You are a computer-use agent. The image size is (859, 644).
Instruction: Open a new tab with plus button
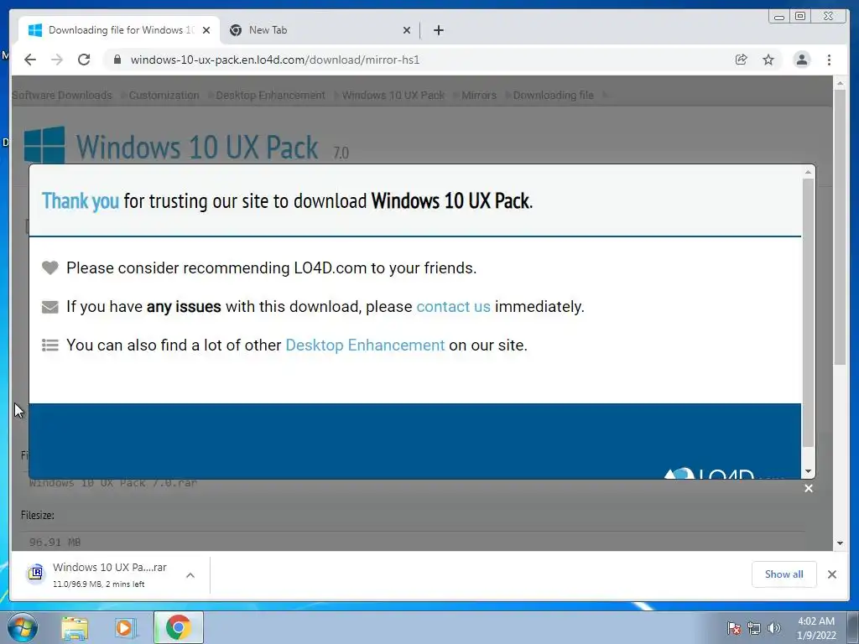coord(438,30)
